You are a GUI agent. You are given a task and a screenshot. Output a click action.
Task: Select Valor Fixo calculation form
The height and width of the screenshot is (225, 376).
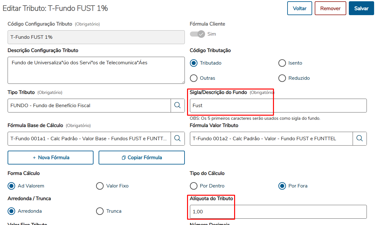100,186
